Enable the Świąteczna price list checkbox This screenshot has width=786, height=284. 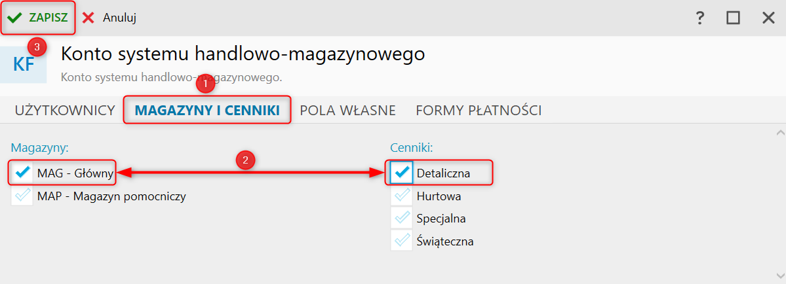[402, 241]
